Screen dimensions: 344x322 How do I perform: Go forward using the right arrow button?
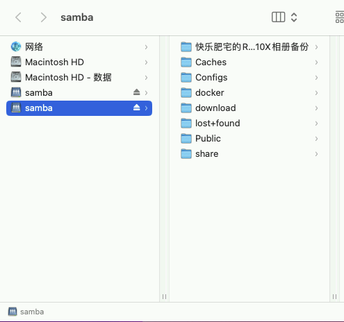[43, 17]
